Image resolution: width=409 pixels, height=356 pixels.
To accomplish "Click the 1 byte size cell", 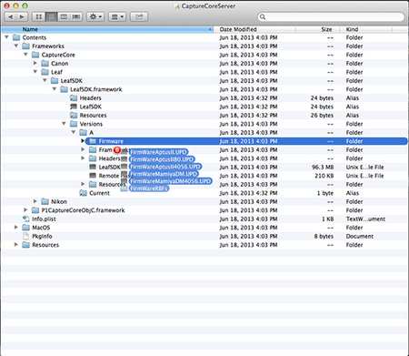I will click(x=325, y=193).
